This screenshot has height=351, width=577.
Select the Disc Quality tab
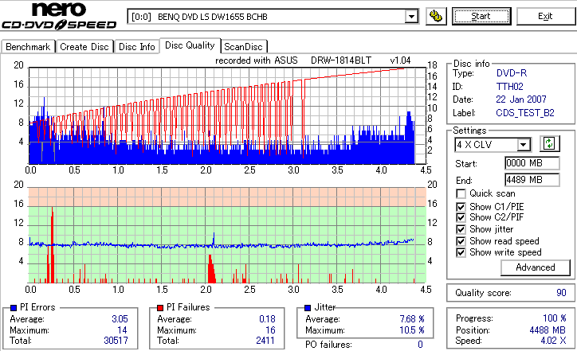pos(190,45)
